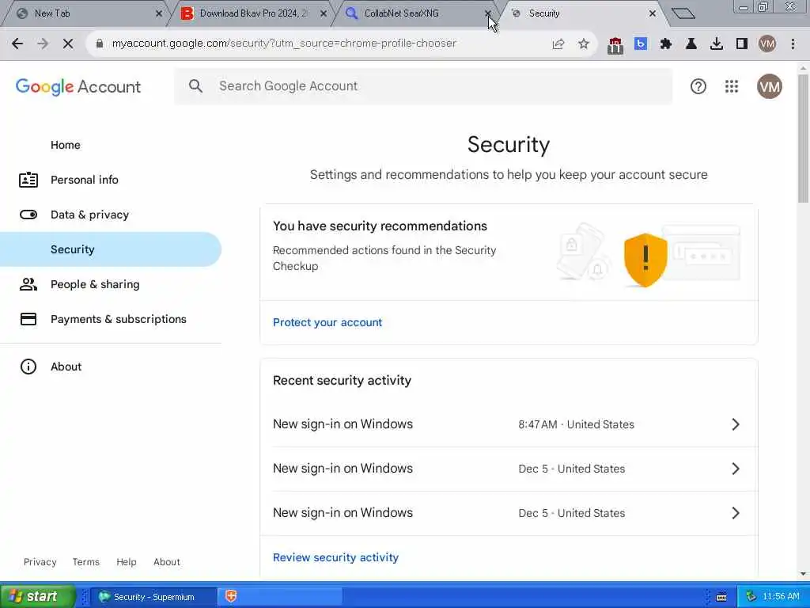Viewport: 810px width, 608px height.
Task: Close the New Tab tab
Action: tap(158, 13)
